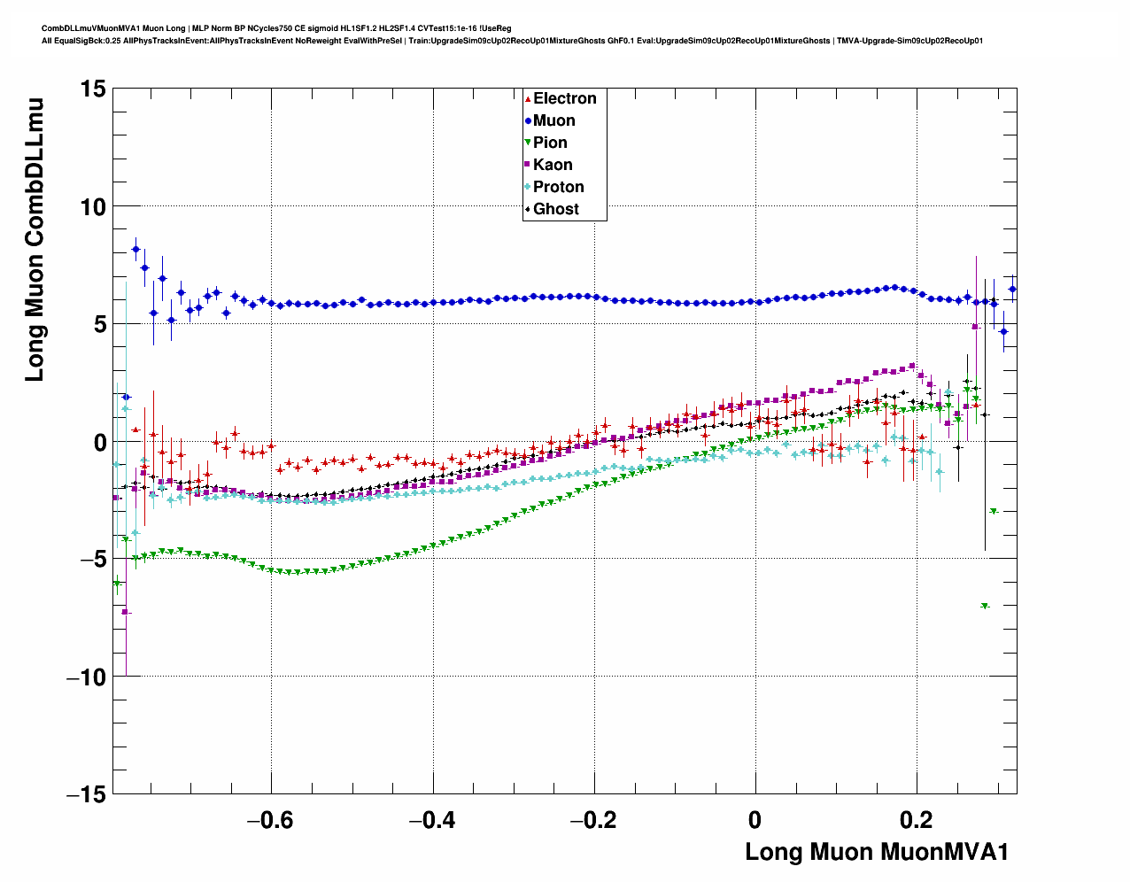Select the Muon label in the legend
1130x882 pixels.
[x=553, y=121]
